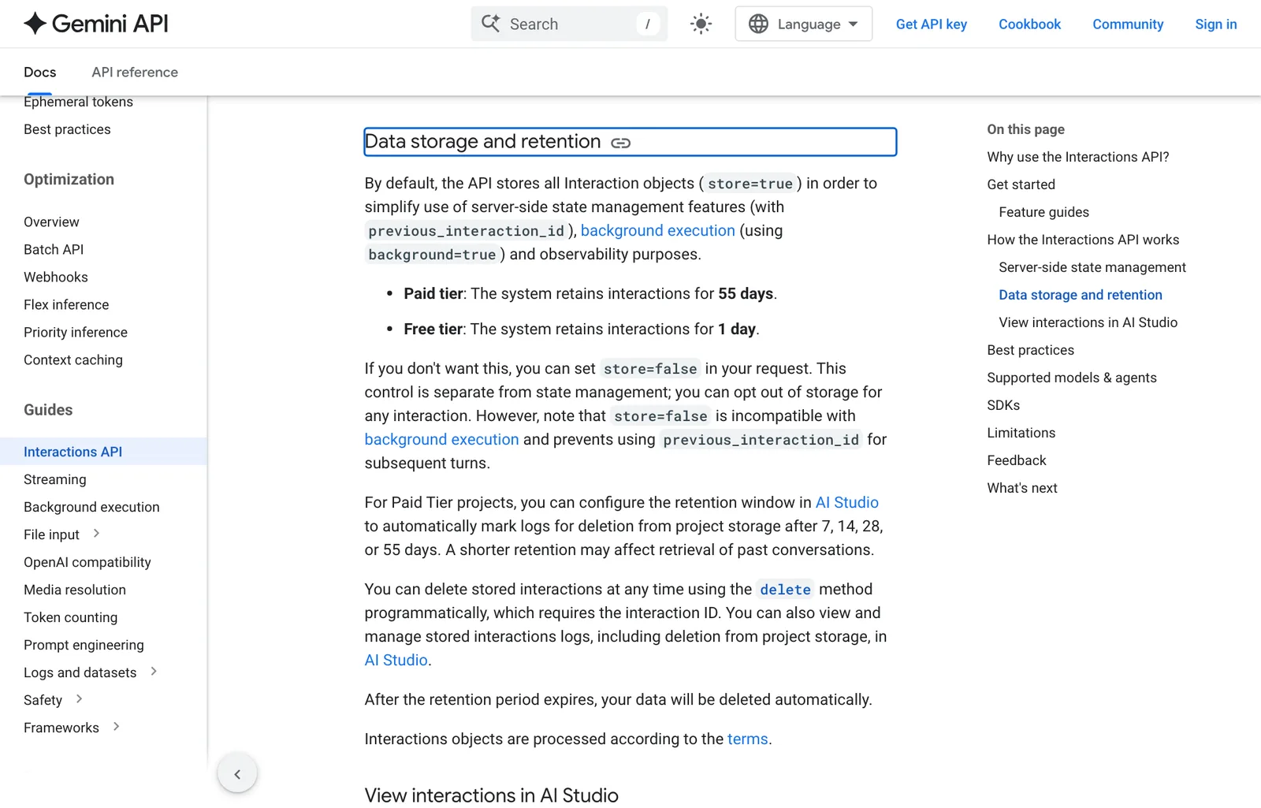Screen dimensions: 1261x808
Task: Jump to Server-side state management
Action: pyautogui.click(x=1092, y=267)
